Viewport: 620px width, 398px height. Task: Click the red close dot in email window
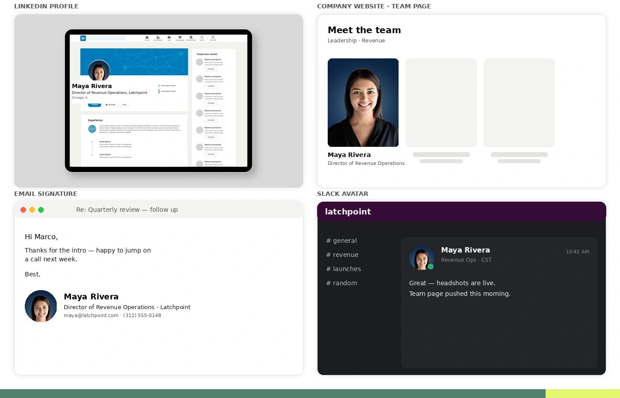coord(23,210)
